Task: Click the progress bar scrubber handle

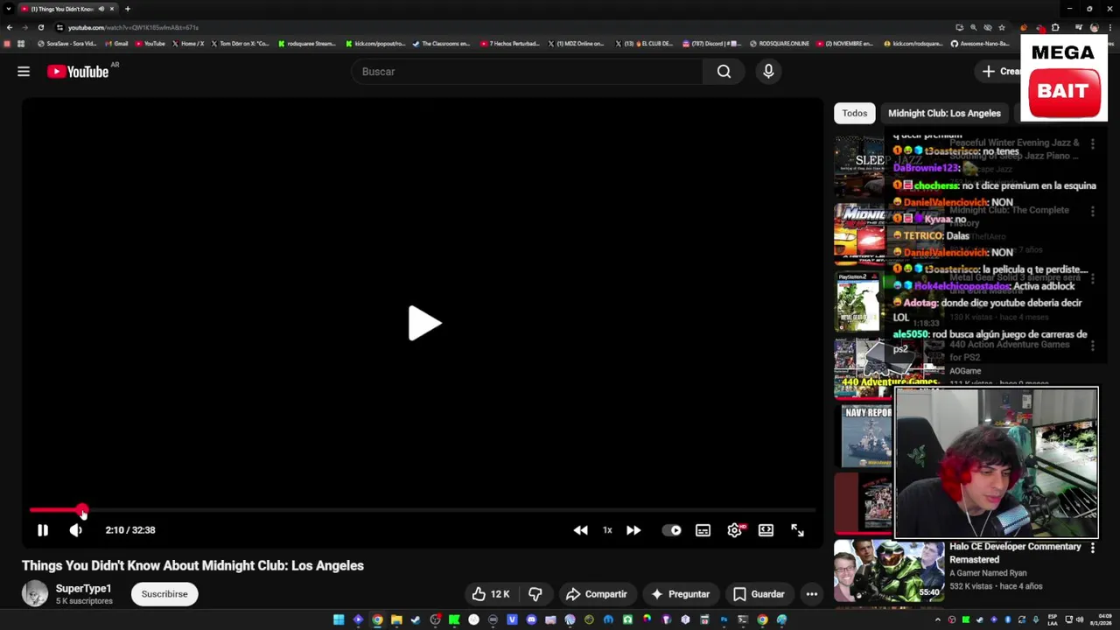Action: point(82,509)
